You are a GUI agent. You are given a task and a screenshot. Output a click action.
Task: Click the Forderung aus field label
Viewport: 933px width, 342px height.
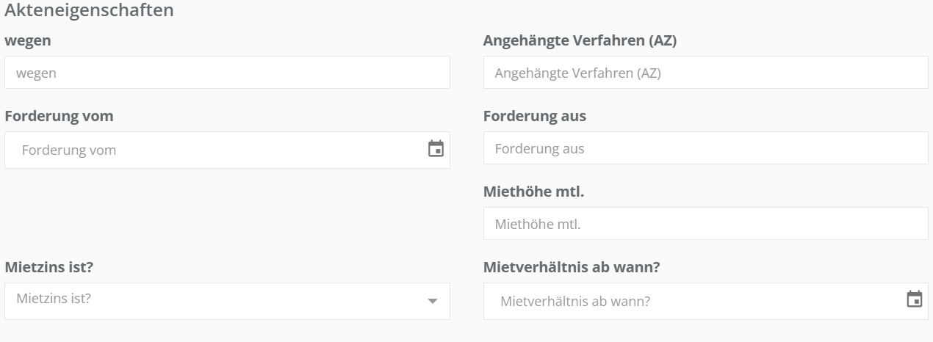click(535, 117)
